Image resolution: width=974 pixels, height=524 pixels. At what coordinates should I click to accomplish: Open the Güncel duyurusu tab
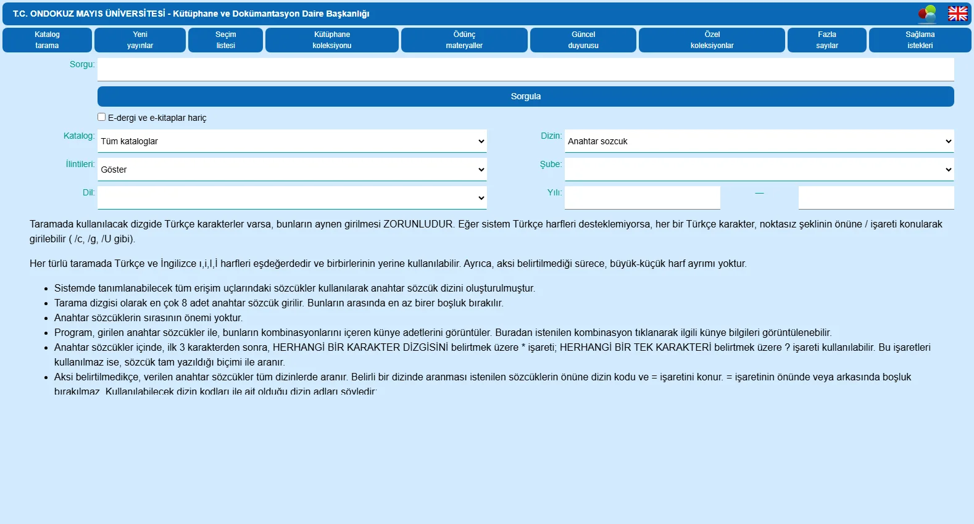(583, 40)
